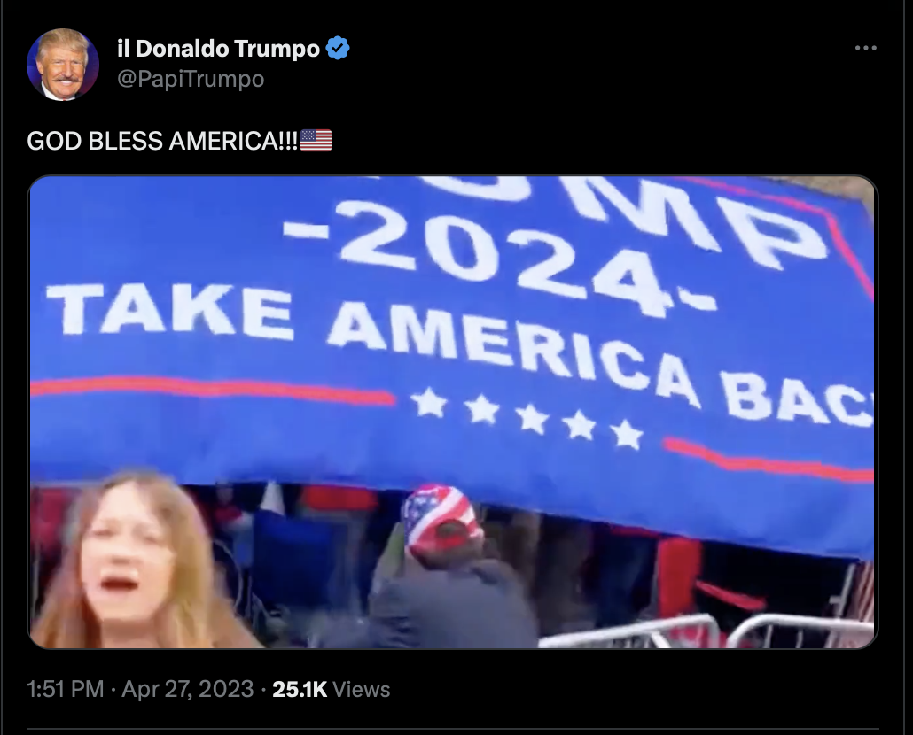Click the Views label

coord(361,690)
